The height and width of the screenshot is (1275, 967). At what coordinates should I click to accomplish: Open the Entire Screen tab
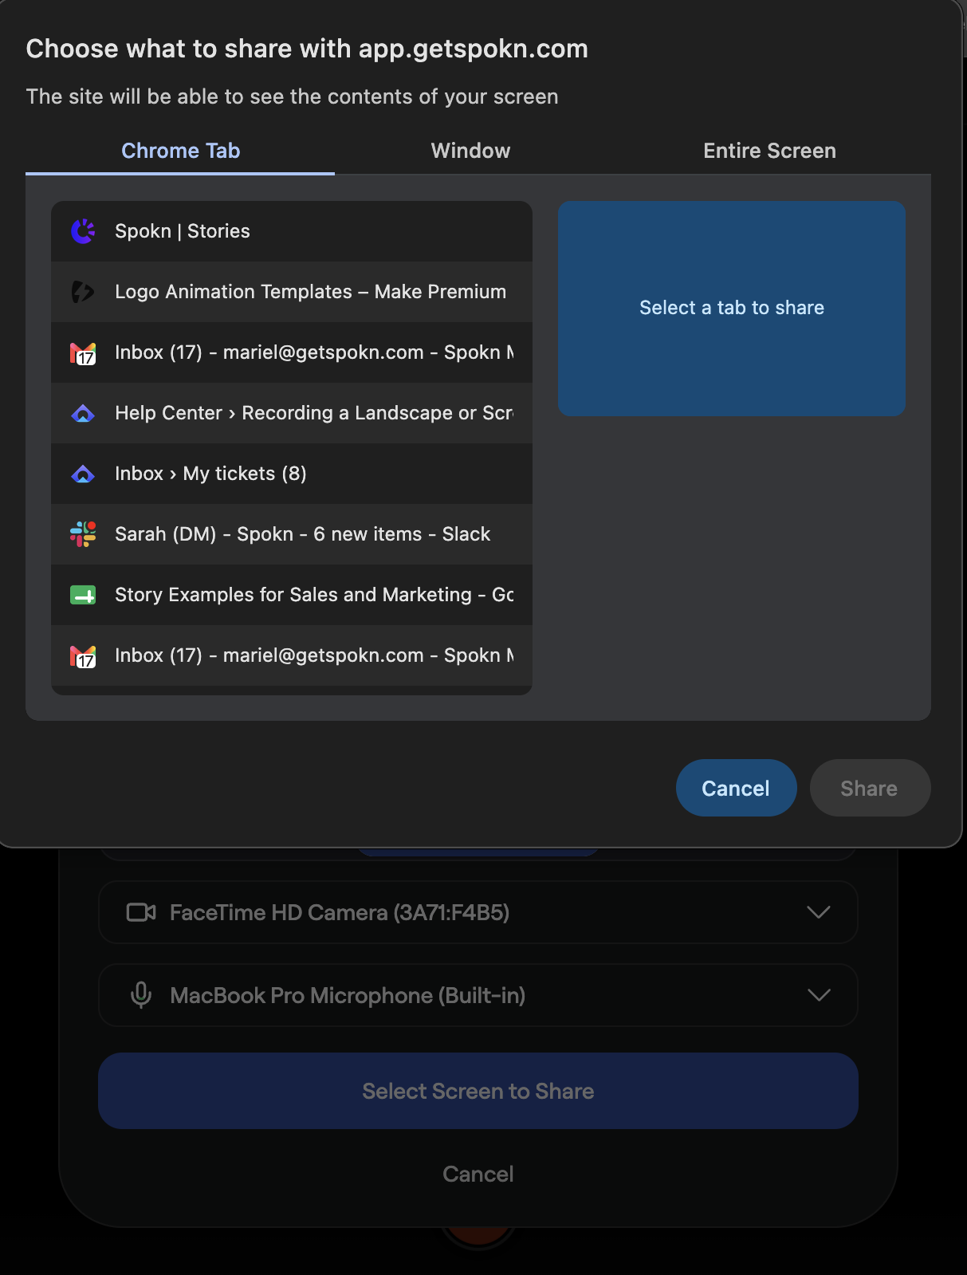[769, 151]
